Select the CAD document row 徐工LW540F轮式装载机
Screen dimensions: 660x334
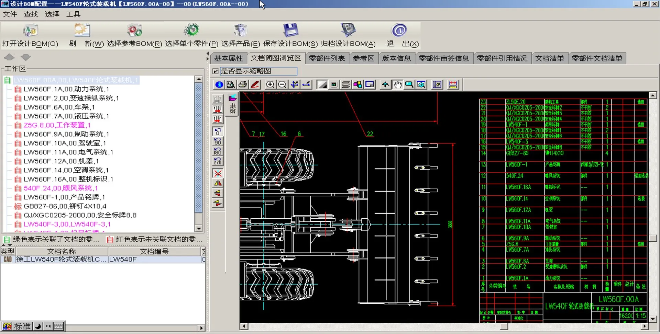point(102,260)
